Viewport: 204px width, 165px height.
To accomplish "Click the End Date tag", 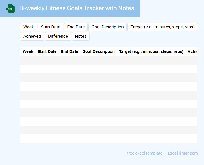I will (x=76, y=27).
